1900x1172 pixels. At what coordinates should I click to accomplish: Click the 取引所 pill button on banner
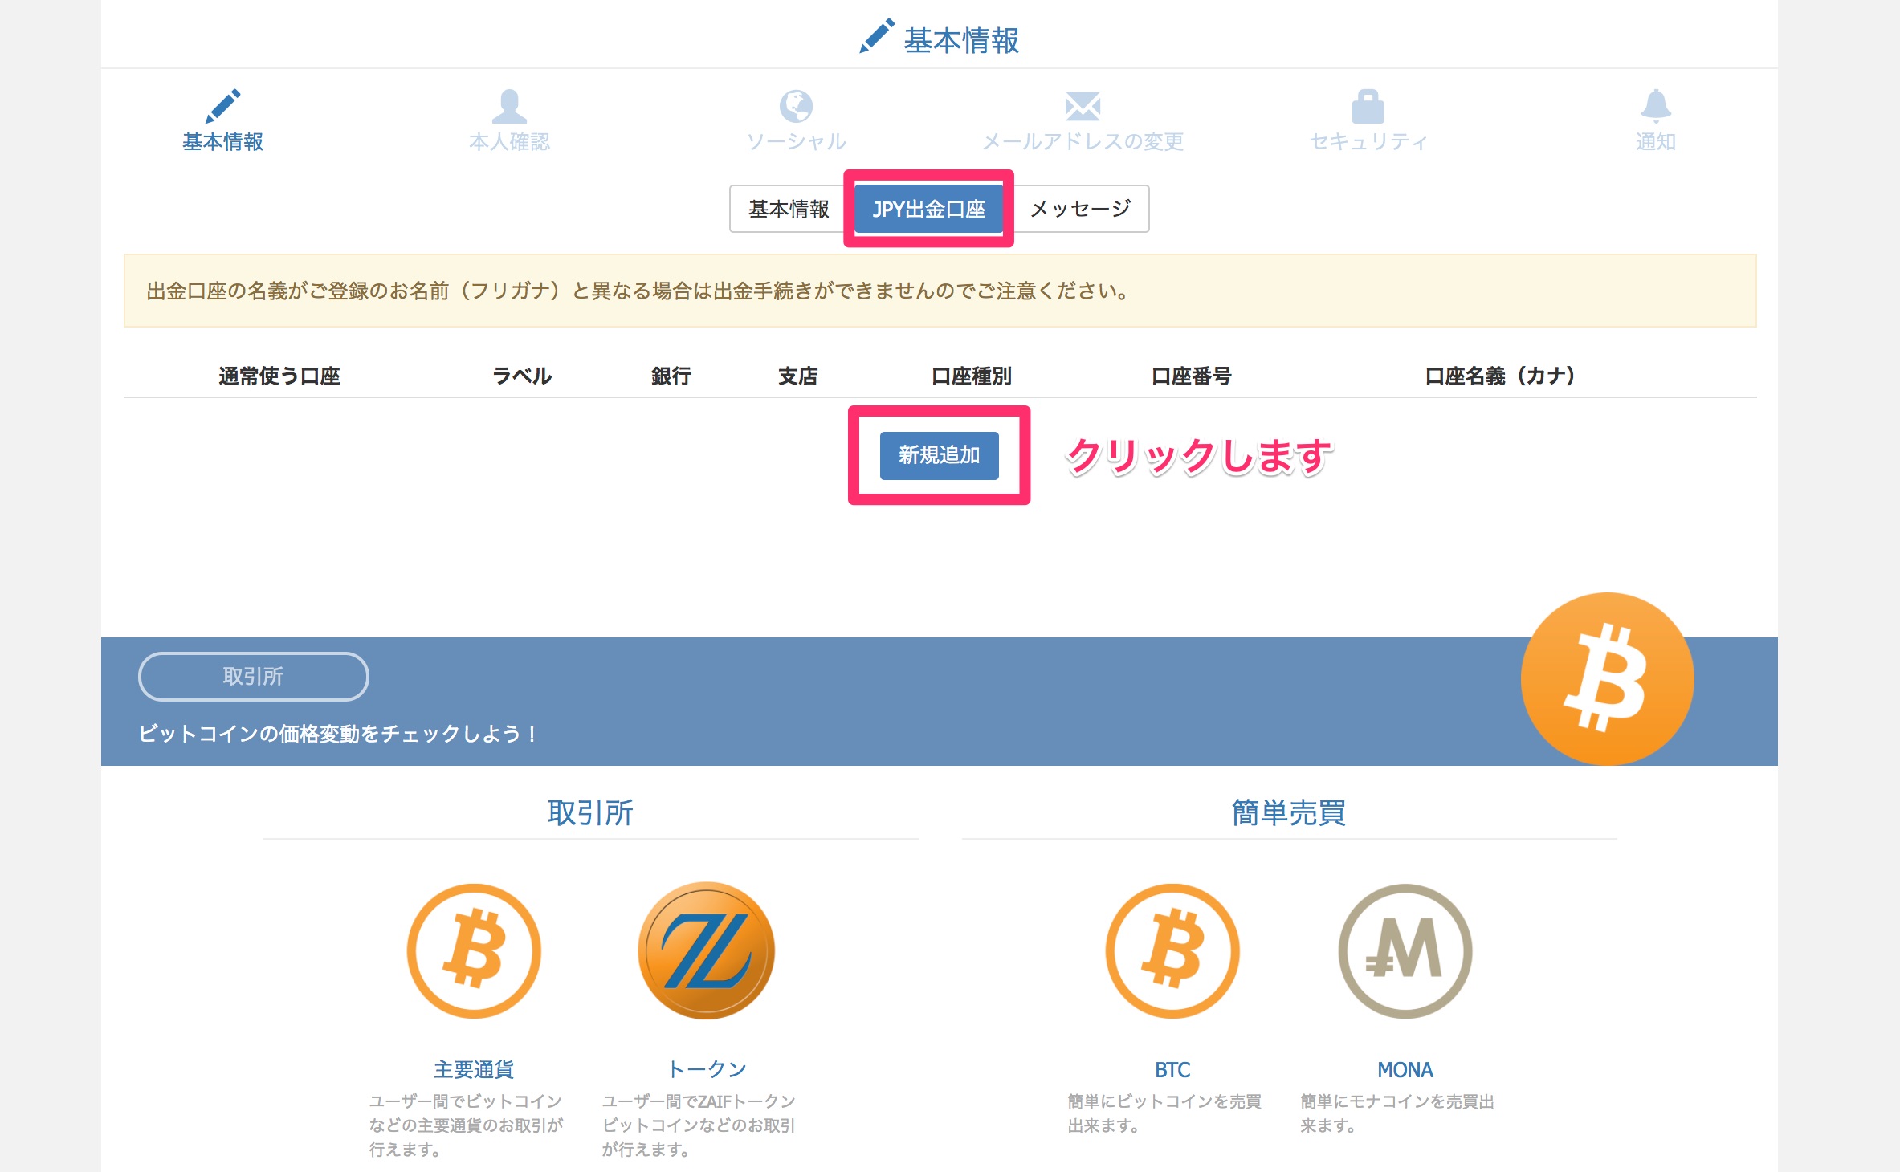[253, 676]
